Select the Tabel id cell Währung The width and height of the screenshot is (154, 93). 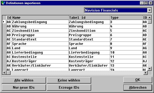coord(89,26)
